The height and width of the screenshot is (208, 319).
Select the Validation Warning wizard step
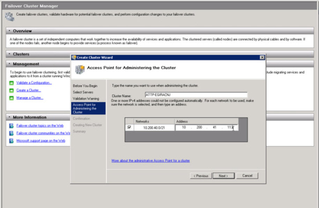click(x=86, y=98)
